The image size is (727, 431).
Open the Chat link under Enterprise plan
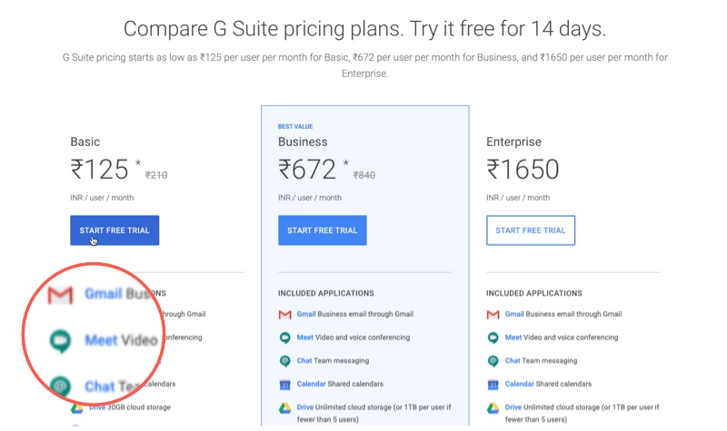coord(513,360)
